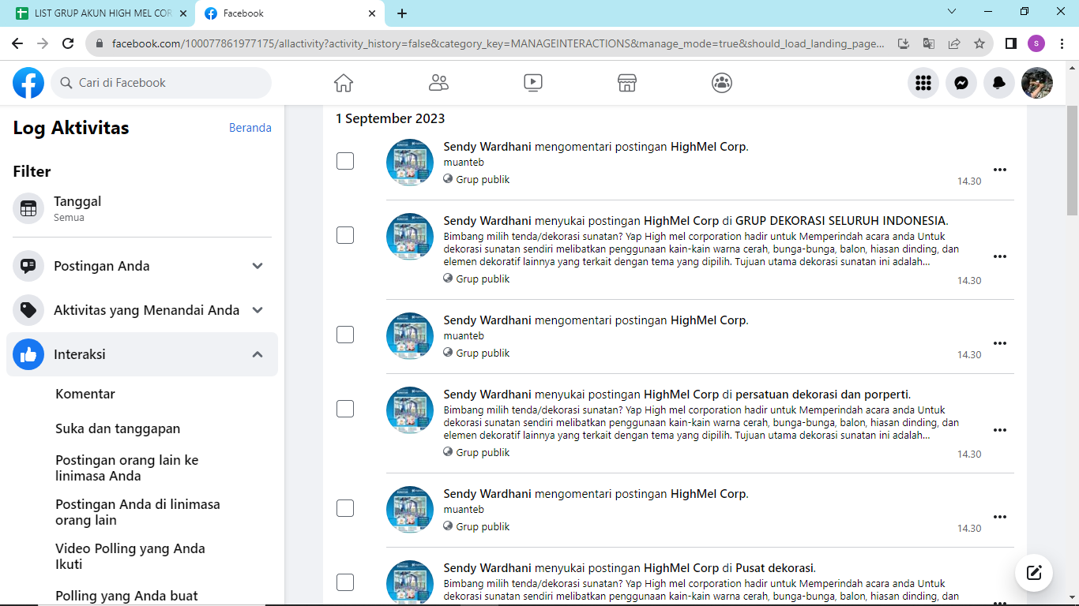
Task: Click the browser address bar URL
Action: click(498, 43)
